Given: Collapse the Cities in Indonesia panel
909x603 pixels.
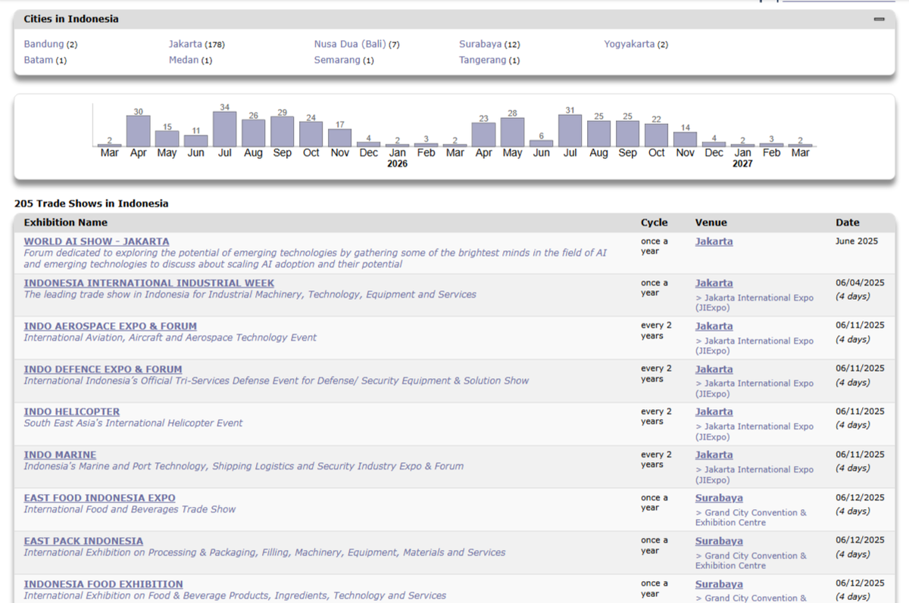Looking at the screenshot, I should point(879,19).
